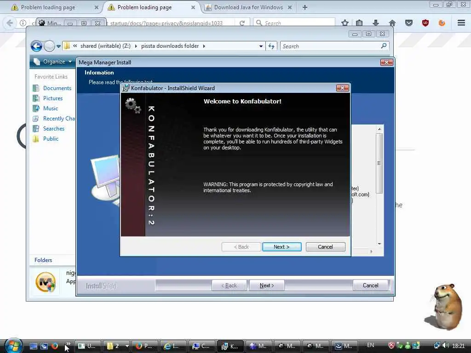Viewport: 471px width, 353px height.
Task: Click the site info icon in Firefox
Action: pos(23,23)
